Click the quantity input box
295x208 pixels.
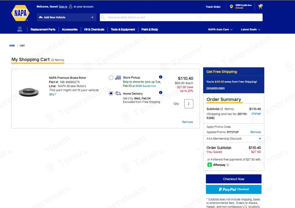click(189, 104)
